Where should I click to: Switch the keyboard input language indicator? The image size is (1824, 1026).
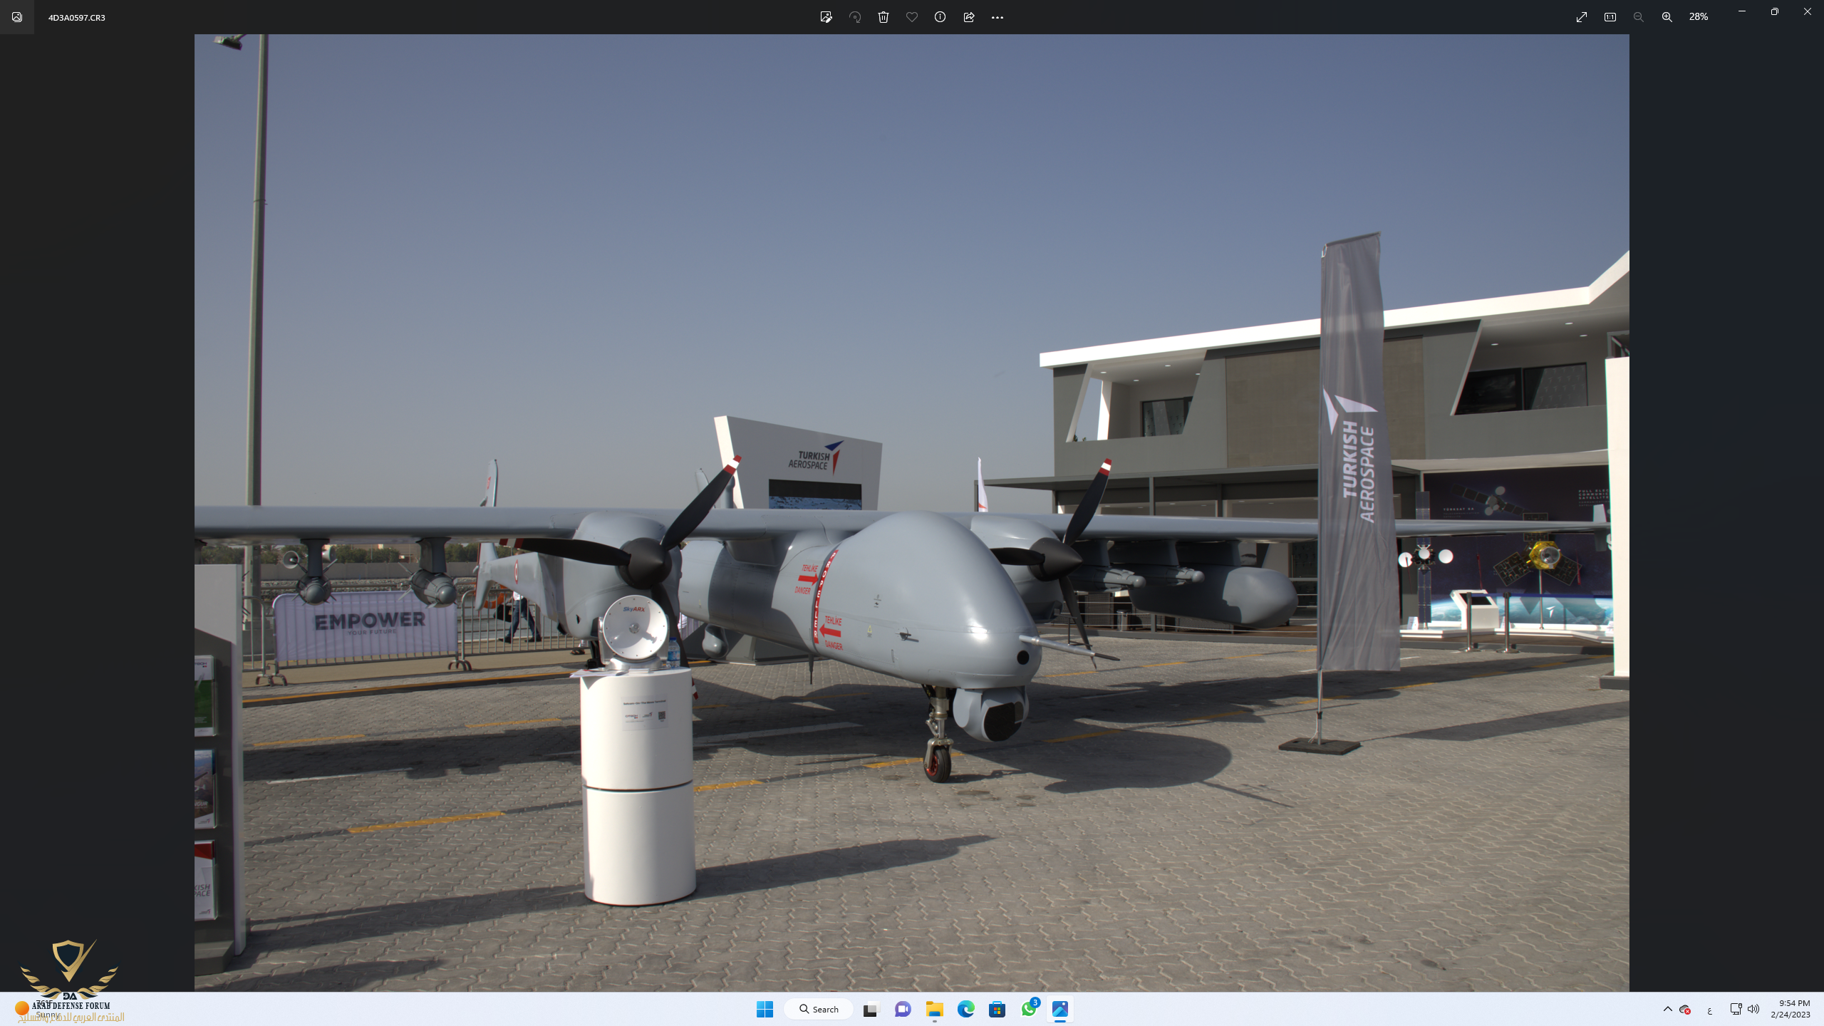click(1709, 1010)
